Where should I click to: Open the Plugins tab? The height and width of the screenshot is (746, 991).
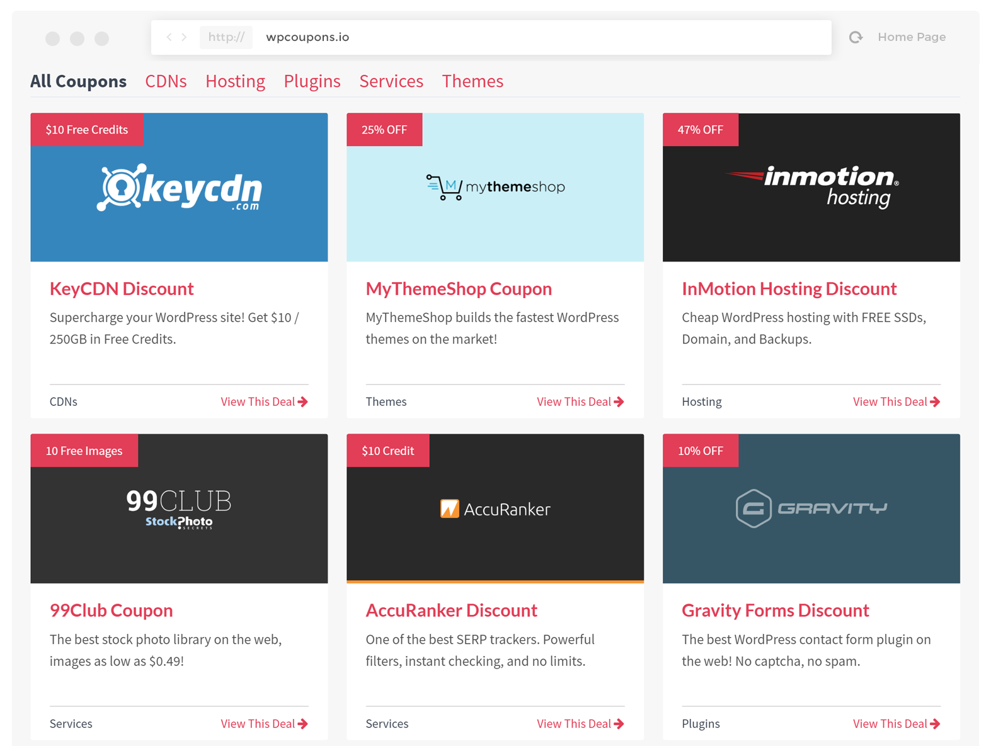(x=312, y=81)
